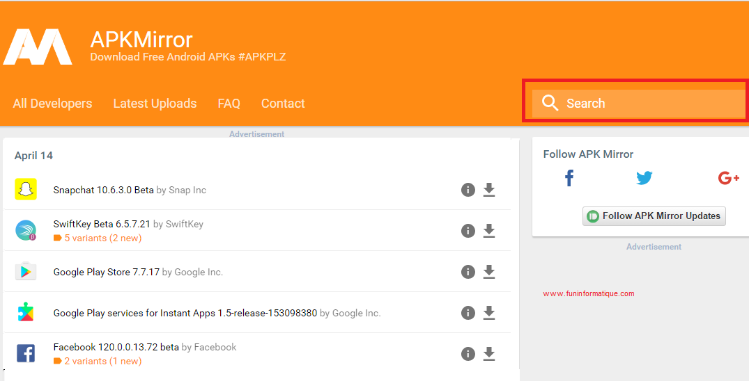The height and width of the screenshot is (381, 749).
Task: Click the April 14 date heading
Action: coord(33,156)
